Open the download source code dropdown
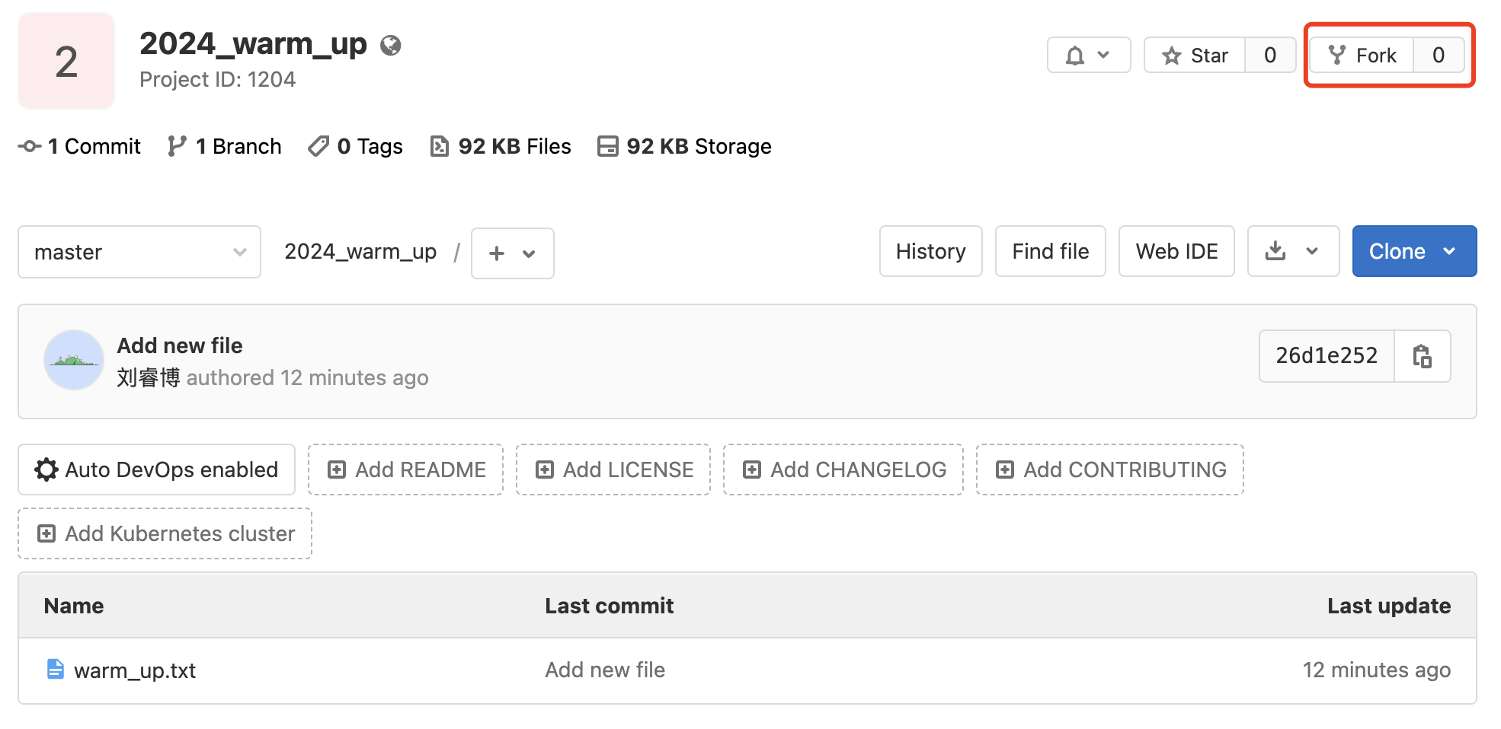 [x=1293, y=251]
